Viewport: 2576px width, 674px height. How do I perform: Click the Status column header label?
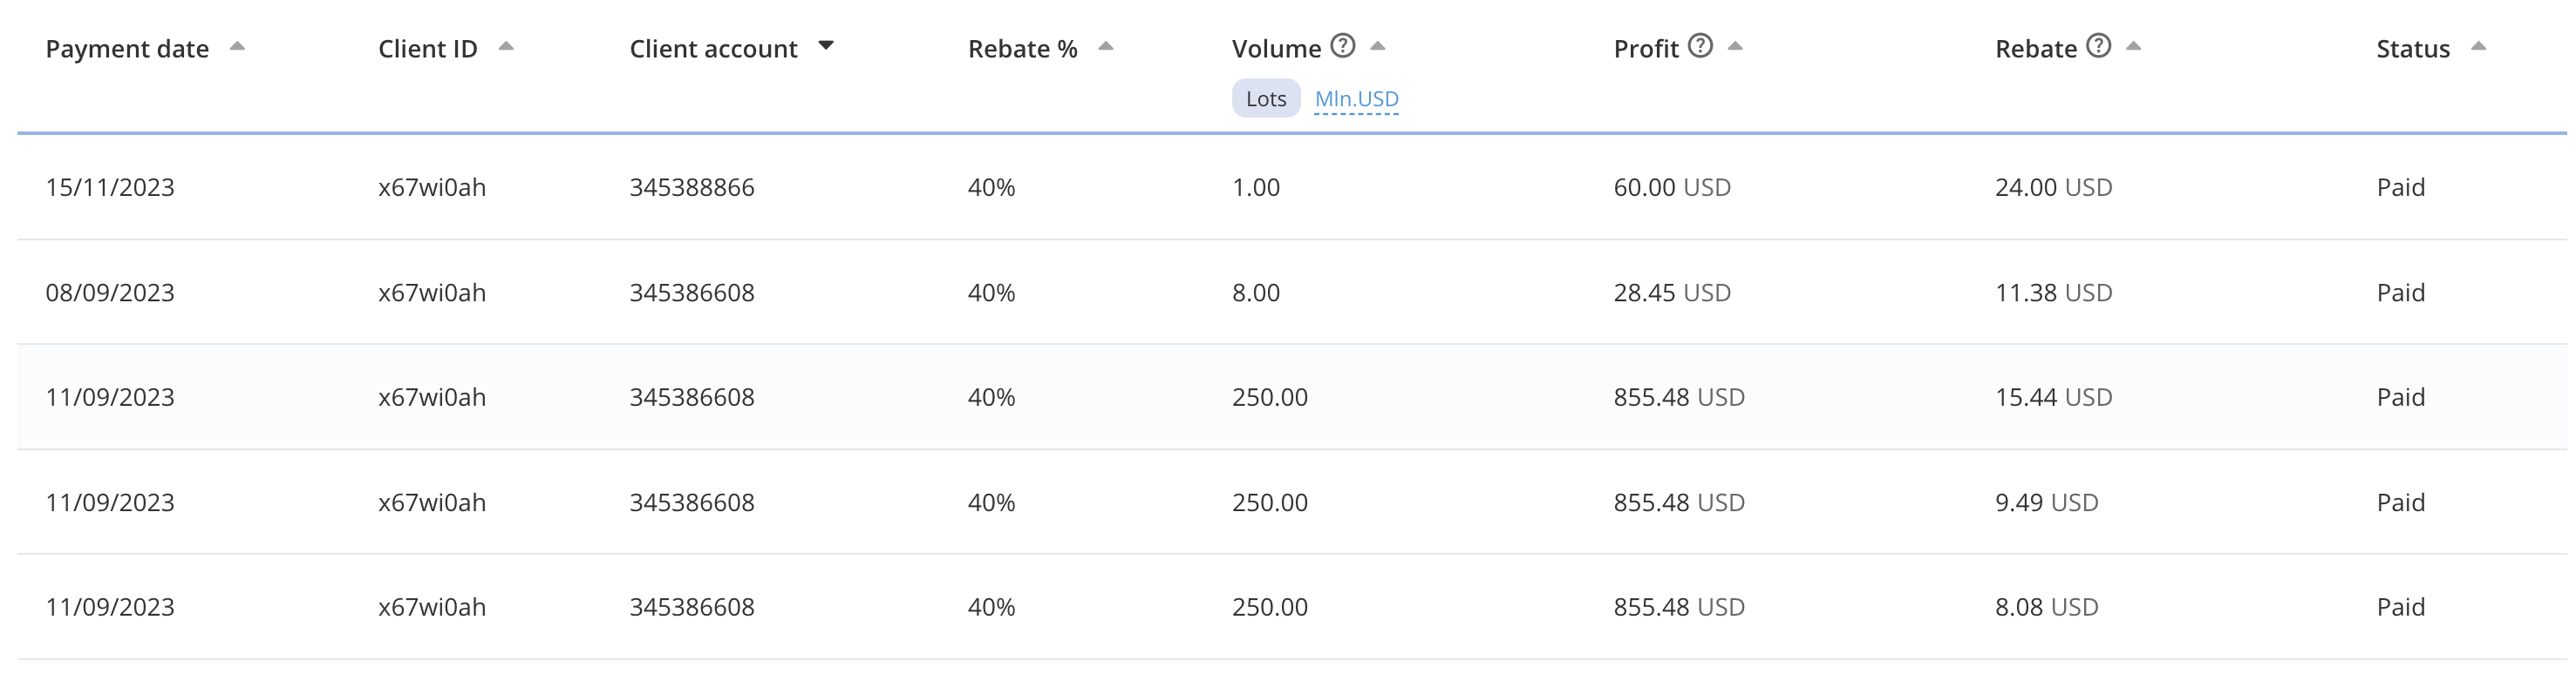(2412, 49)
